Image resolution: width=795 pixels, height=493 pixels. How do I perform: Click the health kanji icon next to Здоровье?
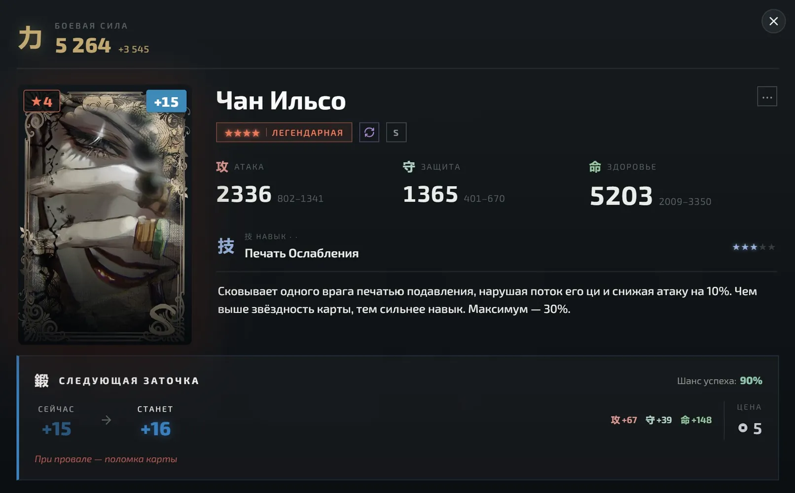coord(595,167)
